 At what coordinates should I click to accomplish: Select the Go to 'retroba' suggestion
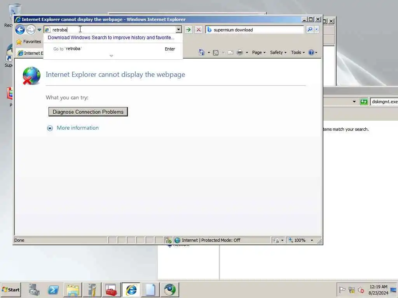[x=114, y=49]
